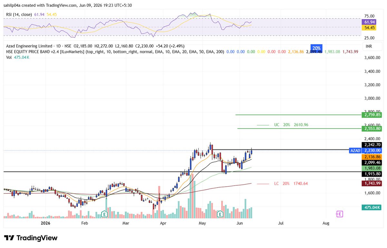Click the Aug label on time axis
Viewport: 387px width, 248px height.
pyautogui.click(x=326, y=223)
